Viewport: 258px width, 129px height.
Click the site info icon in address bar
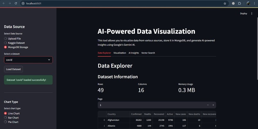tap(23, 3)
